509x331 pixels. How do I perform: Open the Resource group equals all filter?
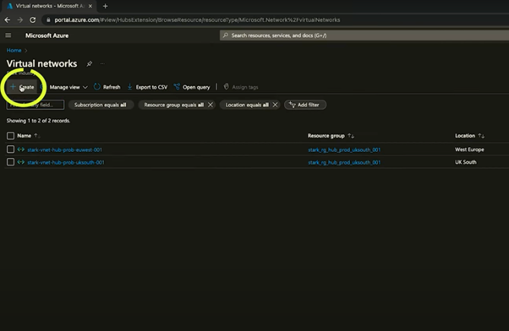tap(173, 105)
